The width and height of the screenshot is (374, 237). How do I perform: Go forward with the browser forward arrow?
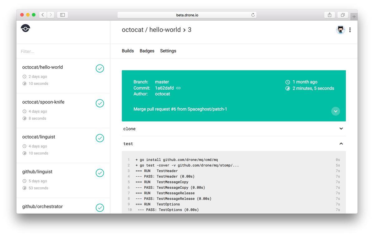pos(50,15)
